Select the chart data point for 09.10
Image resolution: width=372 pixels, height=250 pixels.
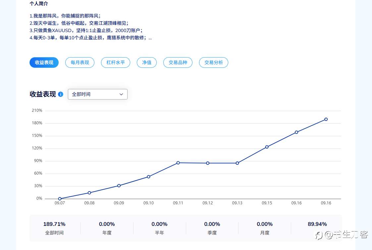click(x=148, y=177)
